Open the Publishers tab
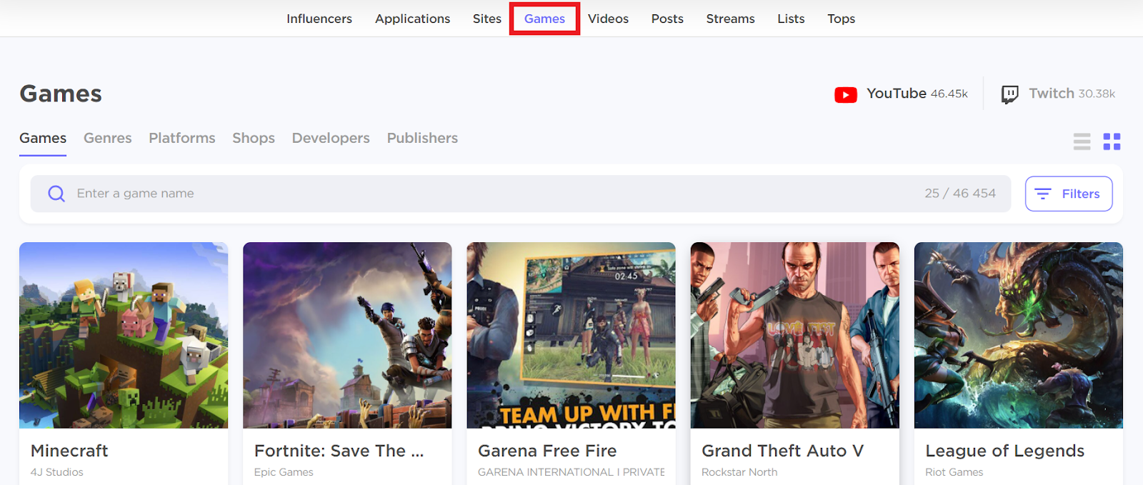The width and height of the screenshot is (1143, 485). point(422,138)
